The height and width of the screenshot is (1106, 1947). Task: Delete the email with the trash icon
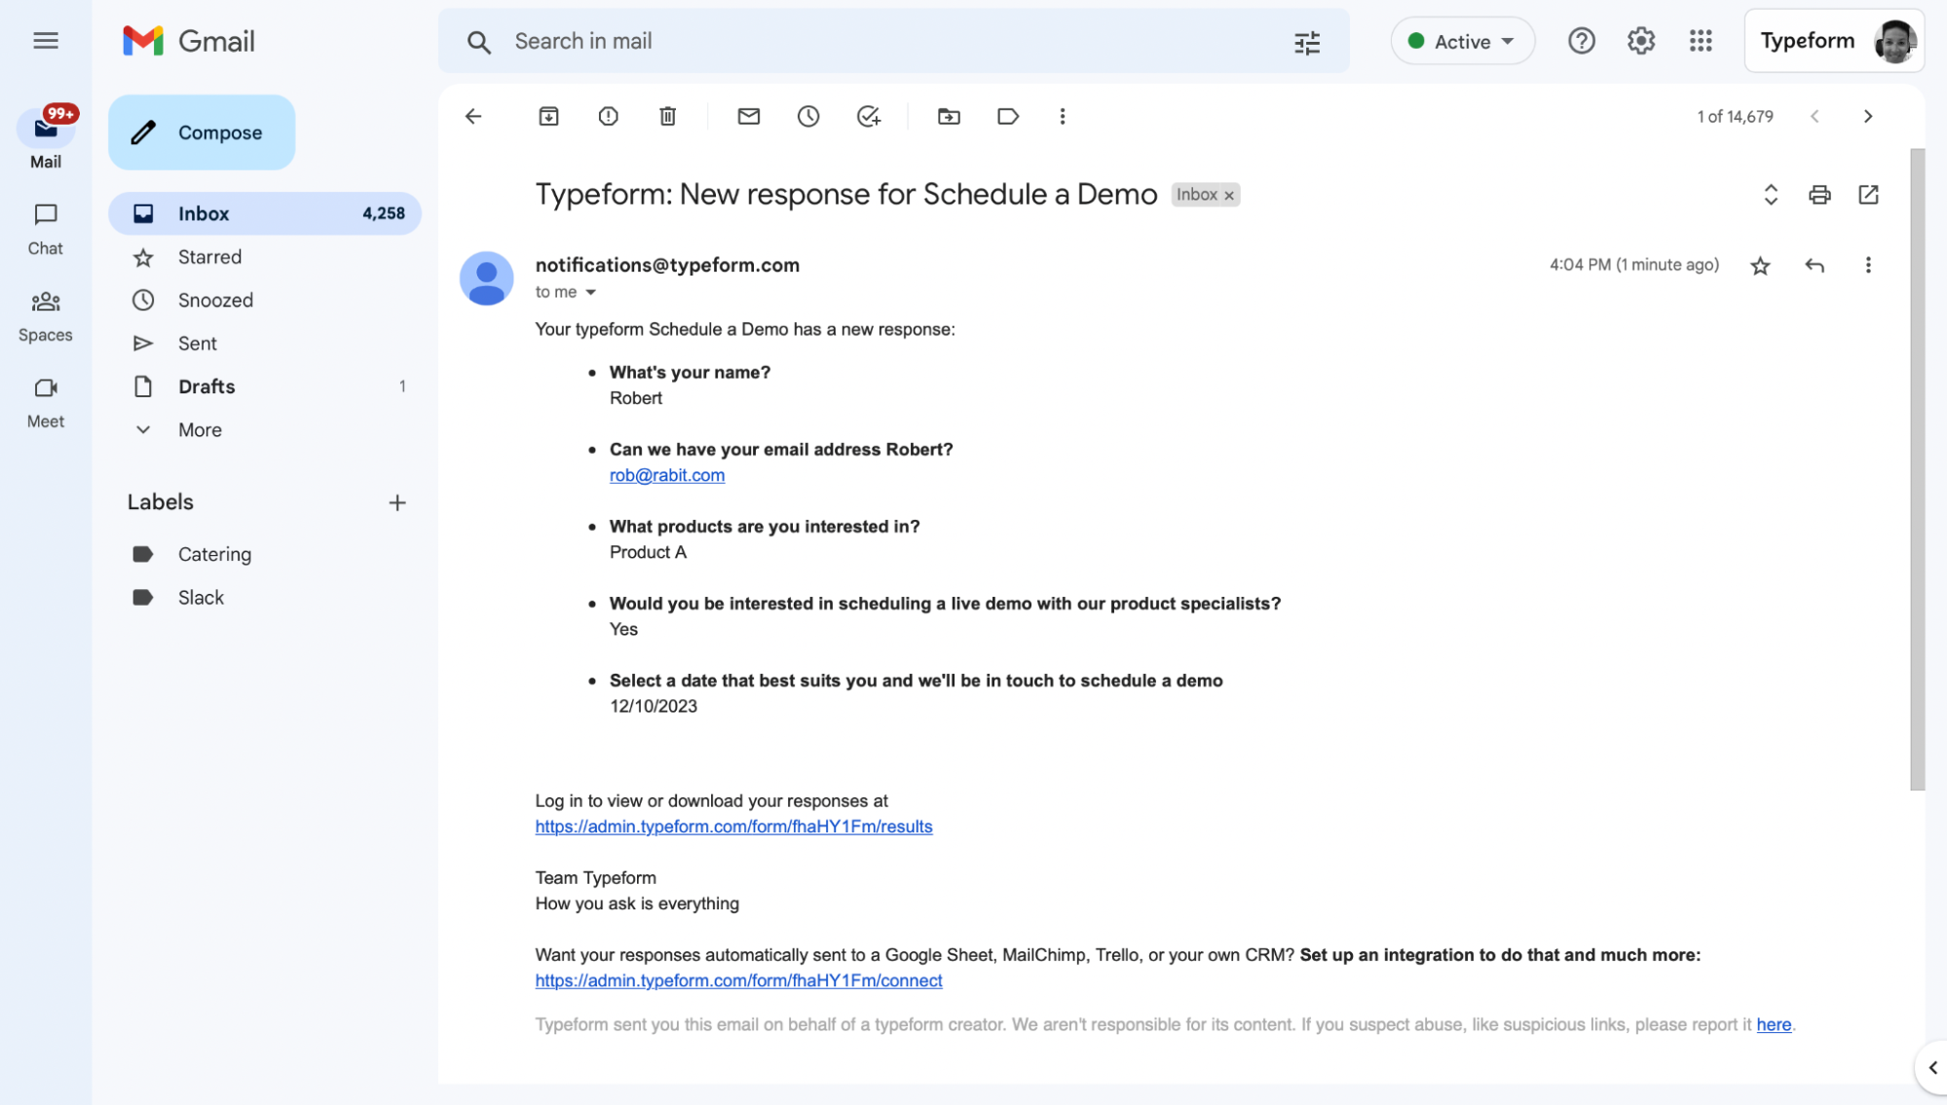[x=668, y=117]
